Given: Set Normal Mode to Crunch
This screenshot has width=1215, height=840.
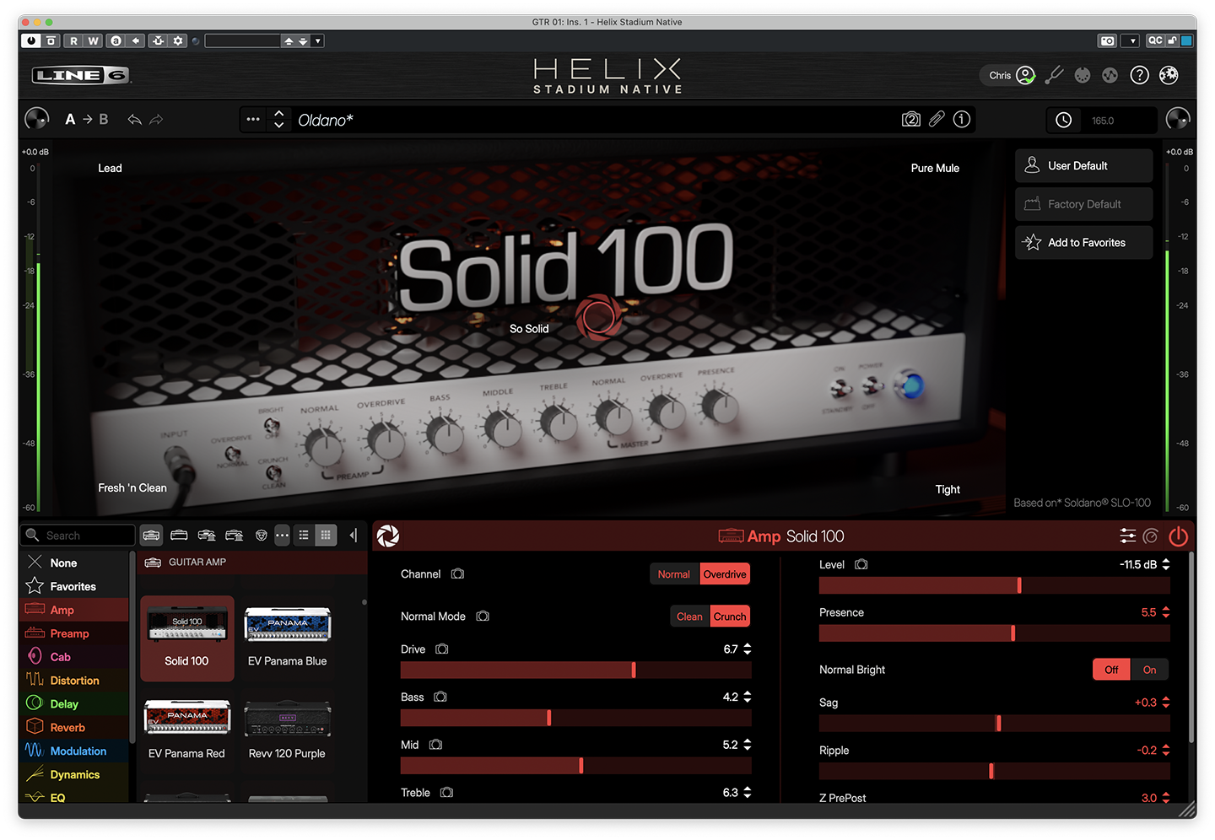Looking at the screenshot, I should click(x=730, y=617).
